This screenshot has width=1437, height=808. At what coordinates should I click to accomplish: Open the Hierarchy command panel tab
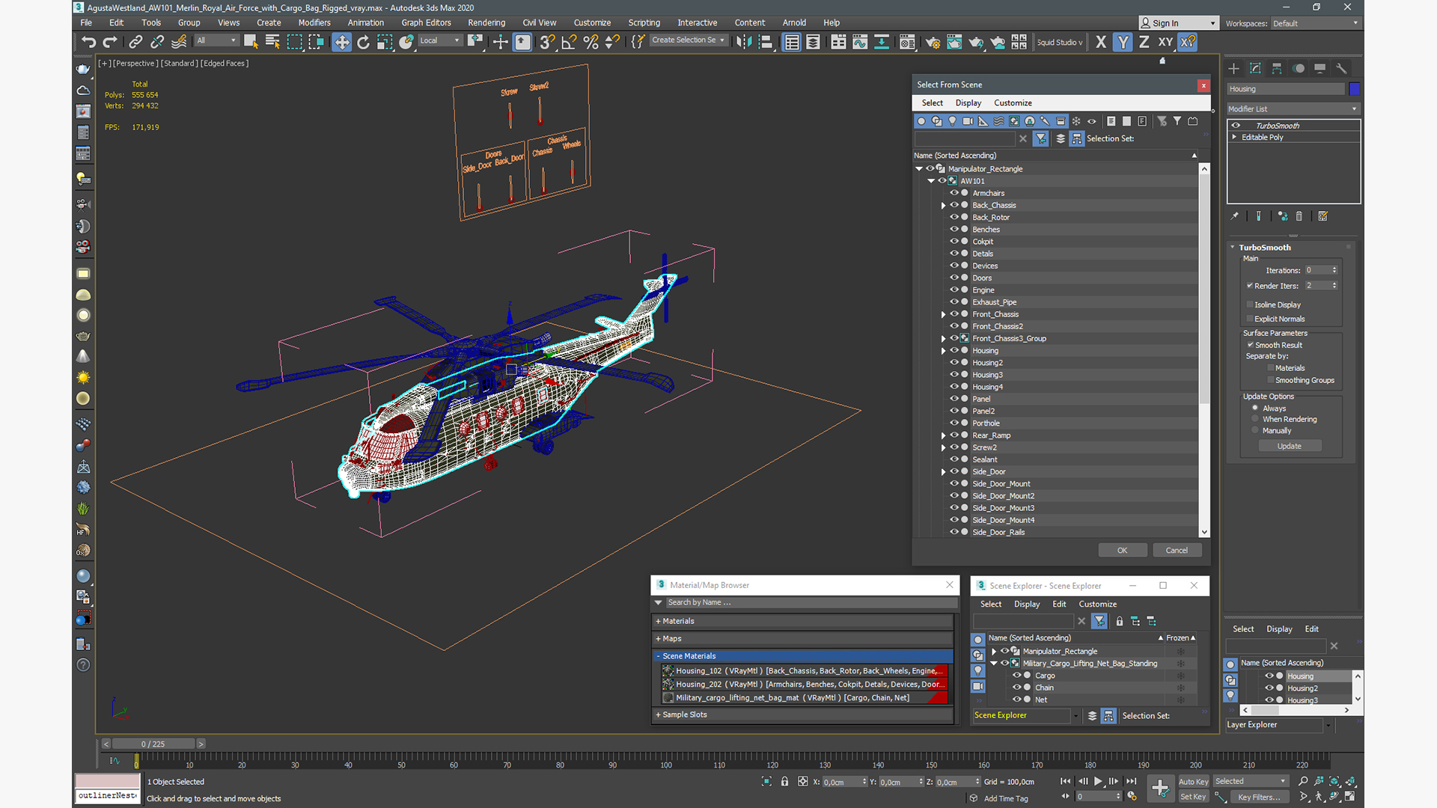[x=1277, y=68]
